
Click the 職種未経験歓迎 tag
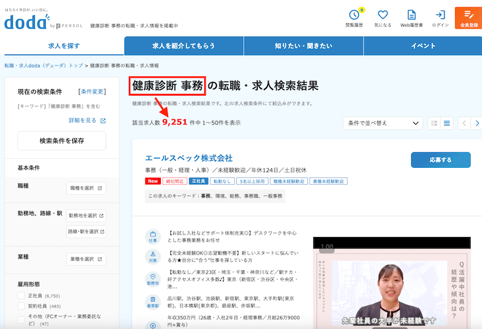(x=289, y=181)
